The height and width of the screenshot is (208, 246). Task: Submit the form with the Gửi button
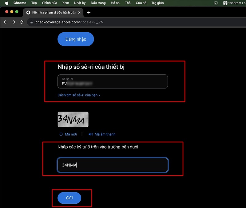[x=69, y=198]
